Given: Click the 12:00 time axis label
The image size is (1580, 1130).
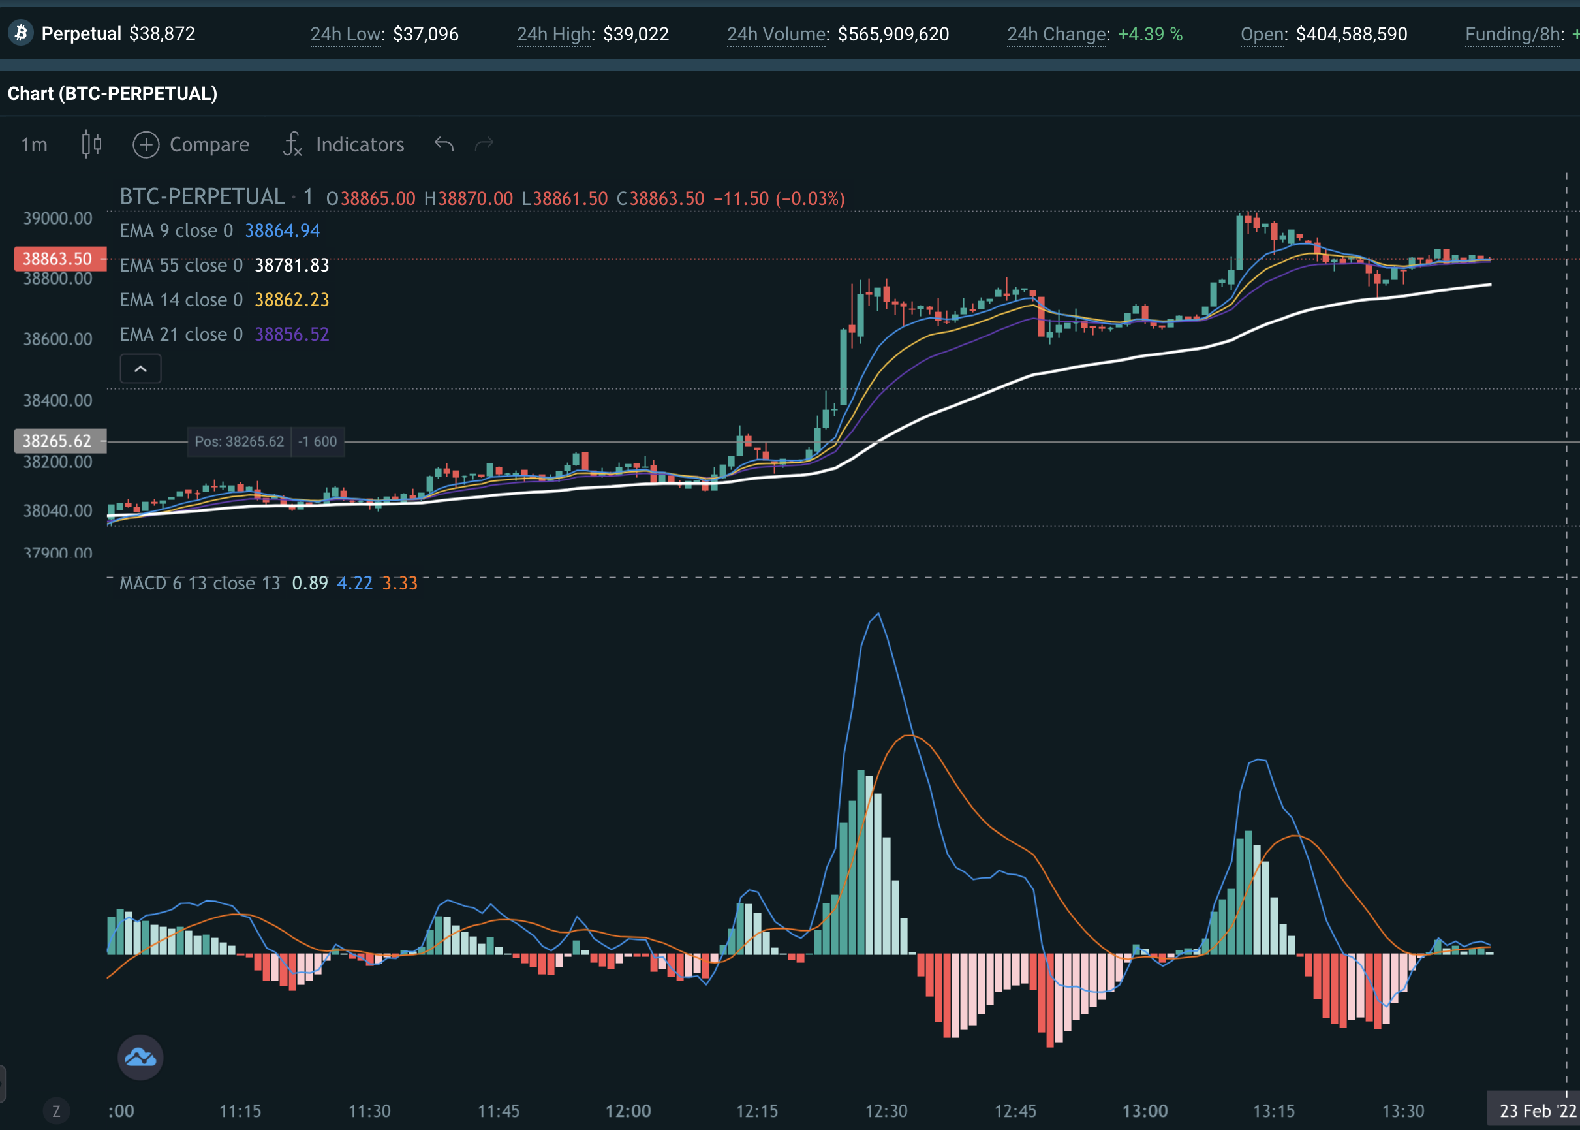Looking at the screenshot, I should 627,1111.
